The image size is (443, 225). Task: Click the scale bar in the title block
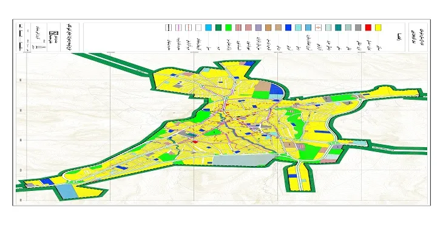[x=20, y=37]
